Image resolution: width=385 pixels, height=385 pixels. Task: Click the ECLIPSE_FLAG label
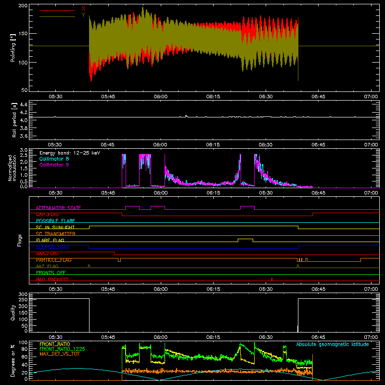click(52, 247)
